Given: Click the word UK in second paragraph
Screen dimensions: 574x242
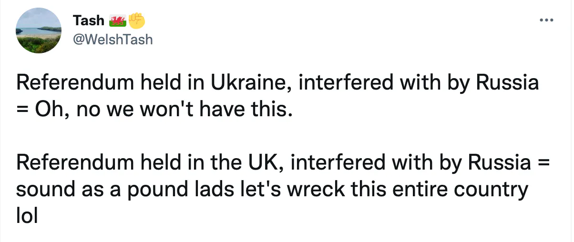Looking at the screenshot, I should pyautogui.click(x=264, y=163).
